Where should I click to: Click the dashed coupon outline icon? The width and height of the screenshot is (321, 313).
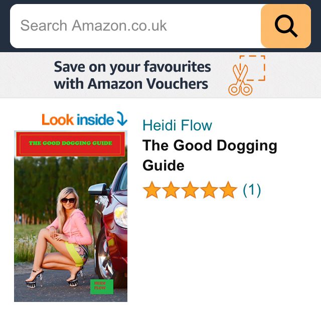(253, 68)
